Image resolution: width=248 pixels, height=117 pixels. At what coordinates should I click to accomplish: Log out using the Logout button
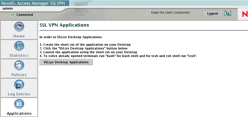tap(212, 13)
